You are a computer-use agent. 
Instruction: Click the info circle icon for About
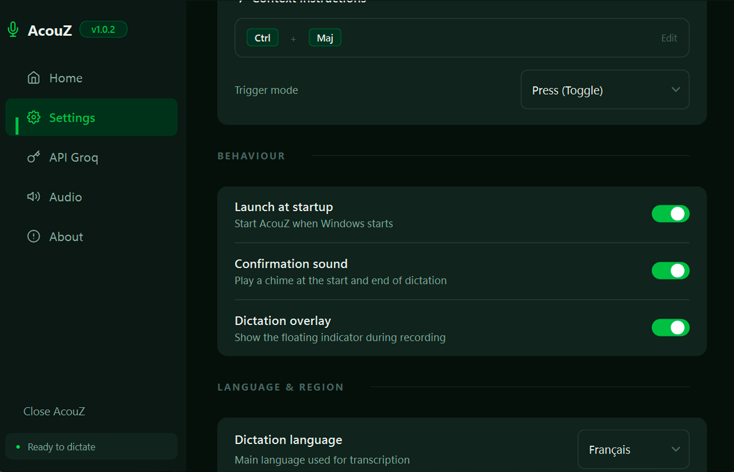click(34, 236)
